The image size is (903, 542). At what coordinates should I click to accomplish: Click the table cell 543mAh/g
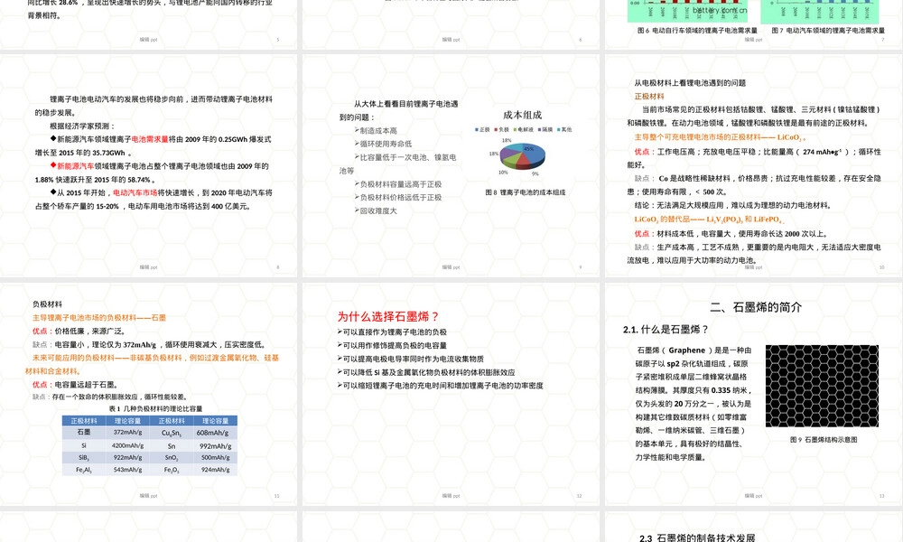(128, 470)
